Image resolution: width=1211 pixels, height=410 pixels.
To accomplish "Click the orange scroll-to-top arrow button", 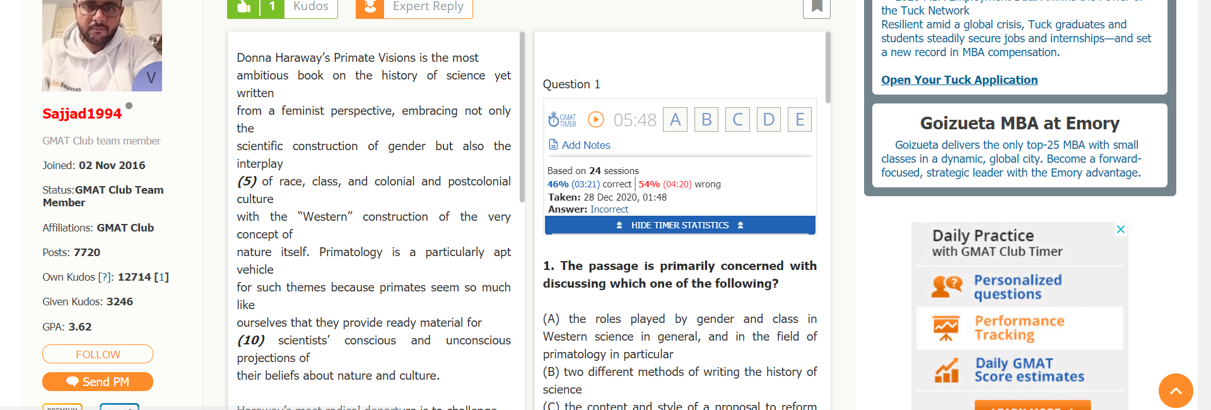I will click(1175, 390).
